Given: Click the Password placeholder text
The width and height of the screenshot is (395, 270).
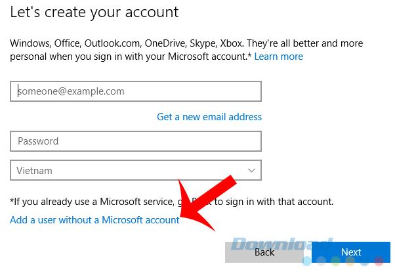Looking at the screenshot, I should click(38, 141).
